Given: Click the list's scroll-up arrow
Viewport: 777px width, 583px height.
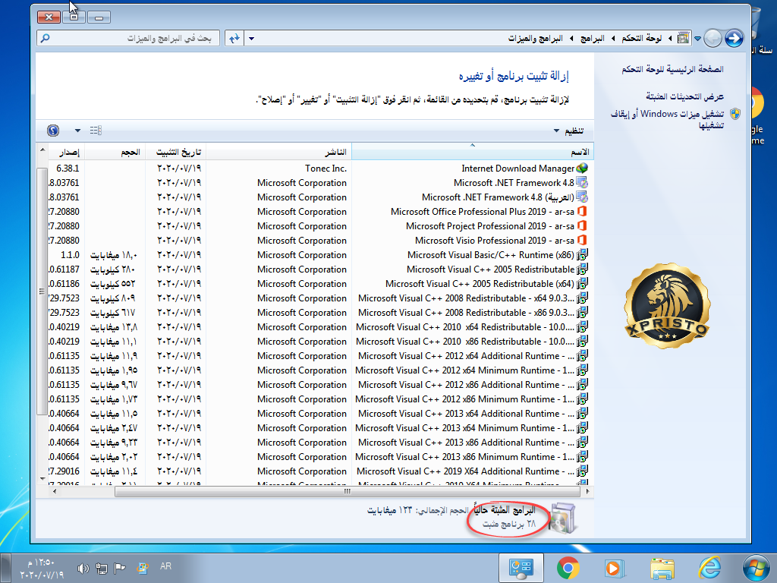Looking at the screenshot, I should [42, 150].
